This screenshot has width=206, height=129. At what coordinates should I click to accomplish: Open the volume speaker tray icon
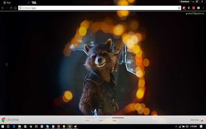tap(187, 126)
